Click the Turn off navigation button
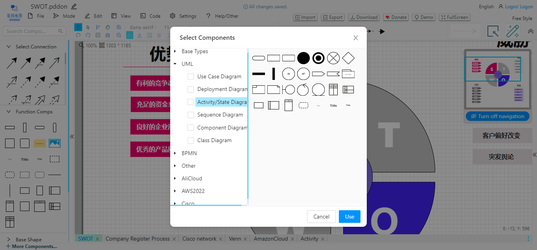The width and height of the screenshot is (537, 250). [497, 116]
